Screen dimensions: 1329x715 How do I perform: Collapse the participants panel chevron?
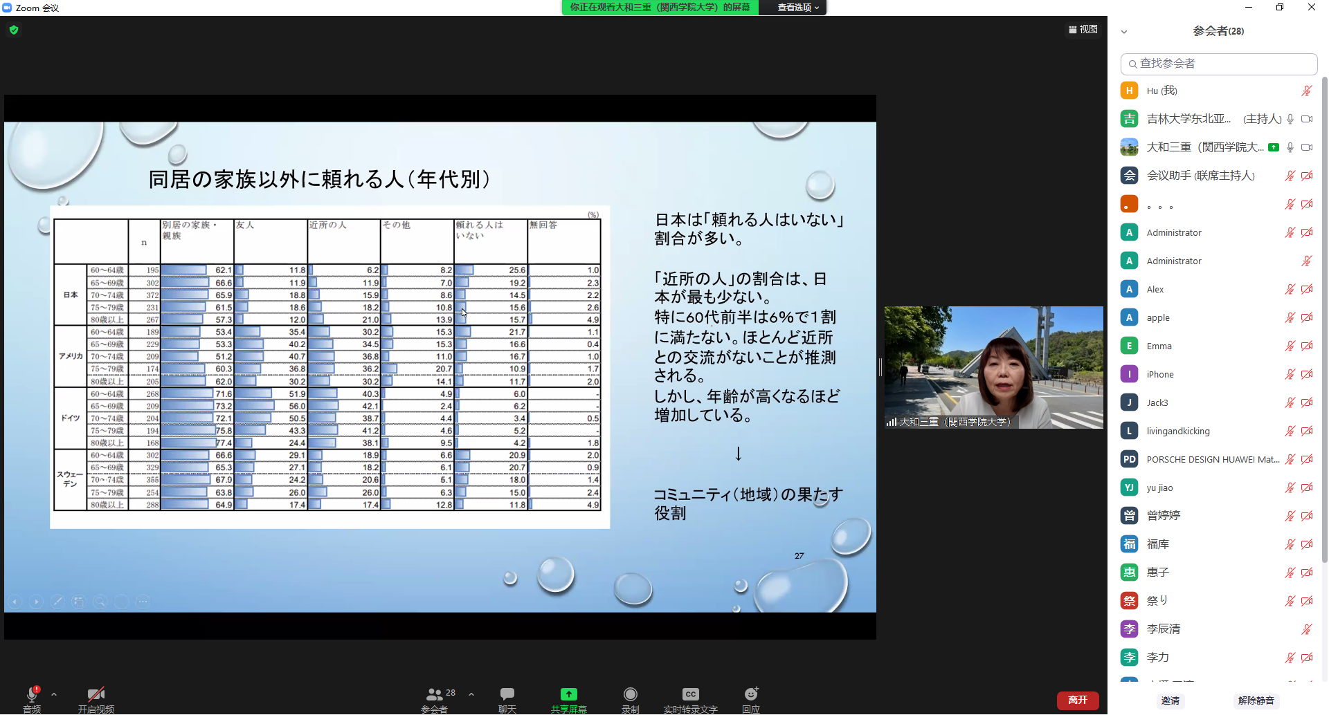tap(1124, 32)
